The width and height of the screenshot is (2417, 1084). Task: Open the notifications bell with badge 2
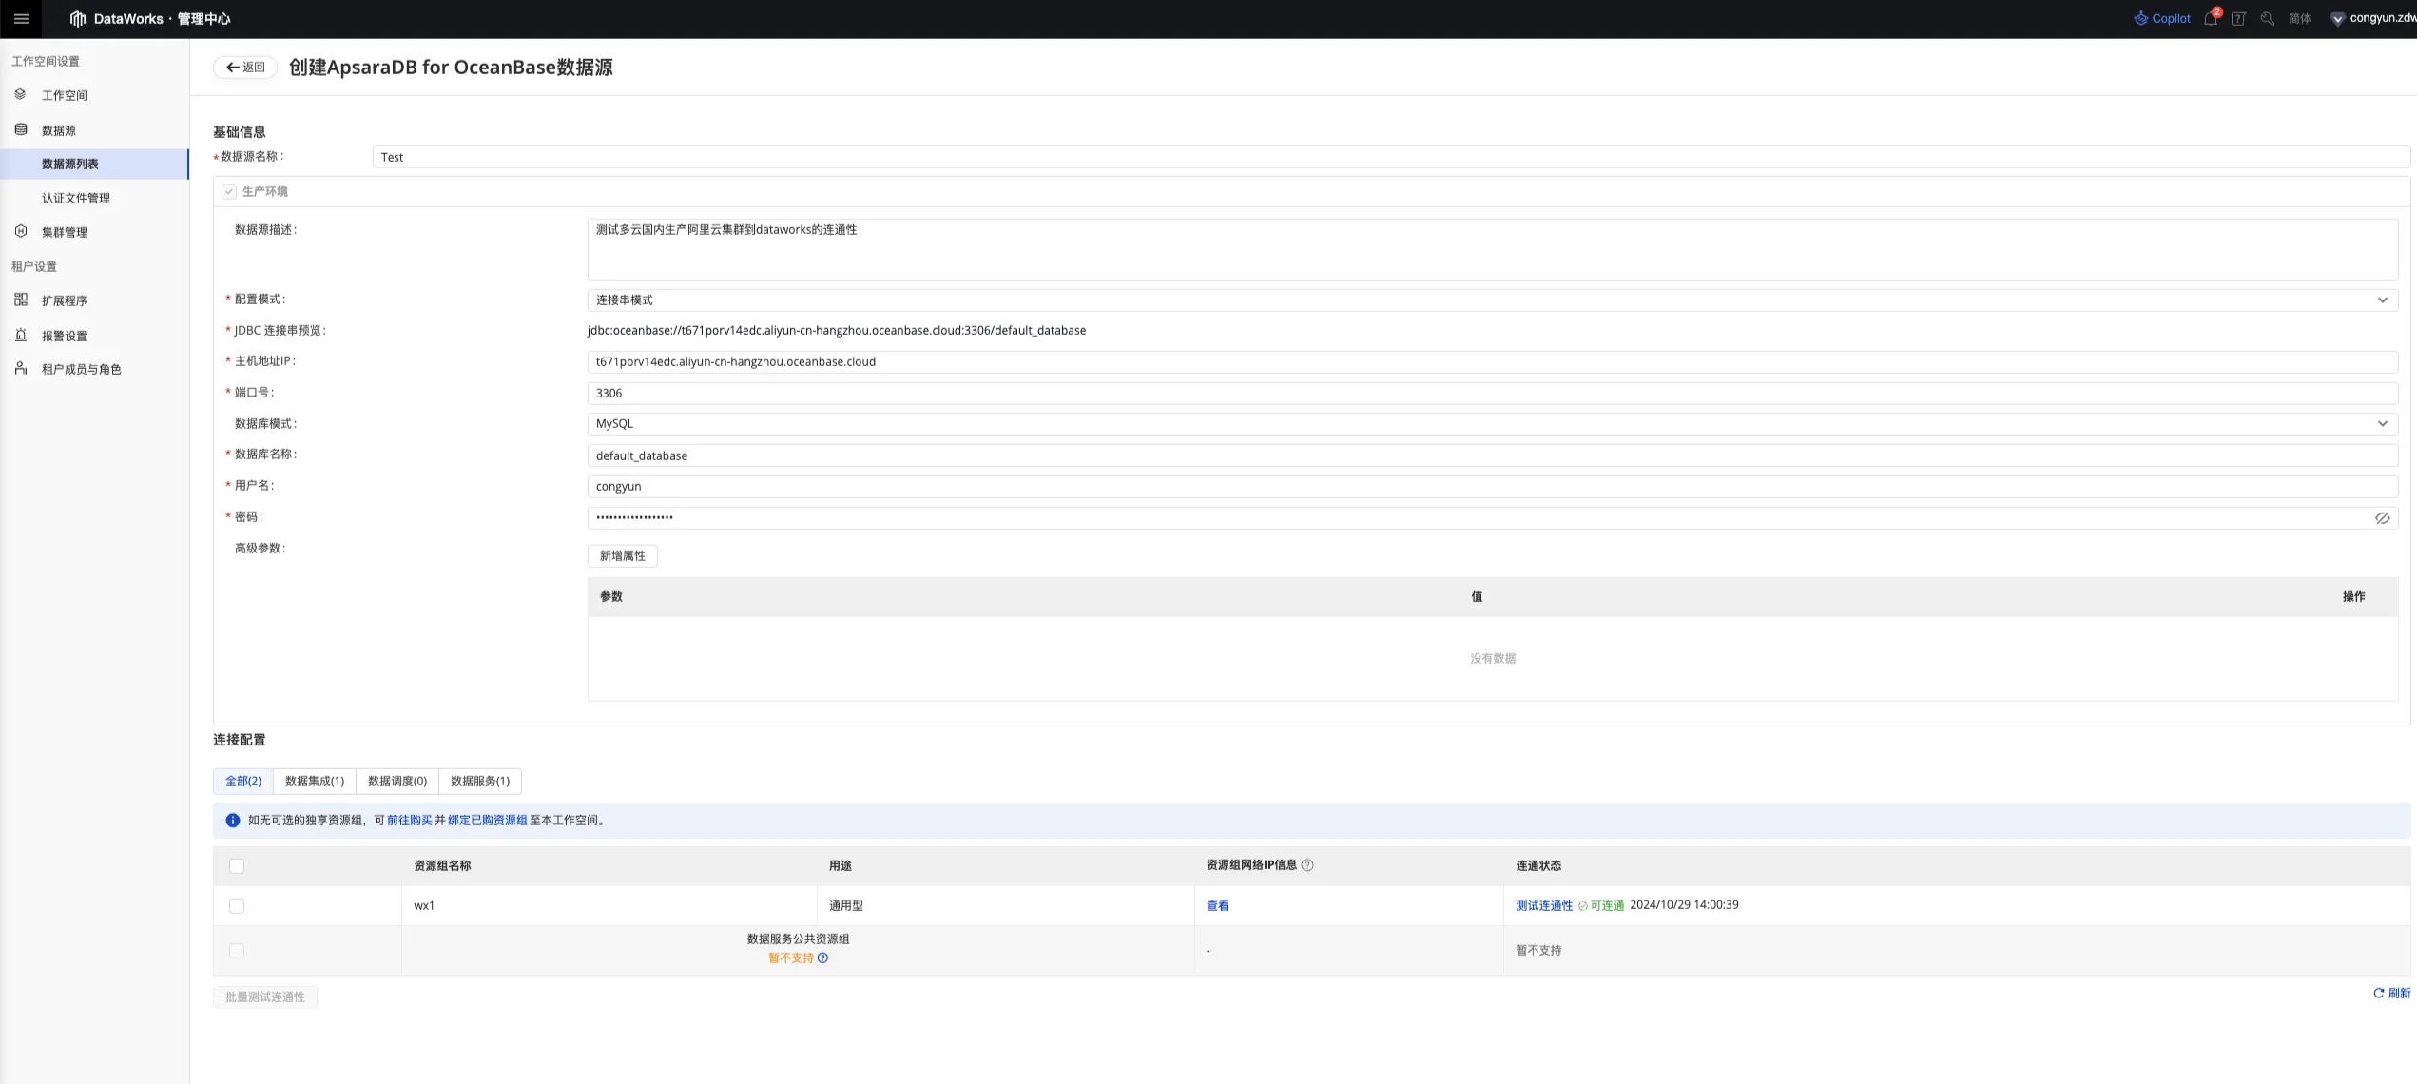point(2211,18)
